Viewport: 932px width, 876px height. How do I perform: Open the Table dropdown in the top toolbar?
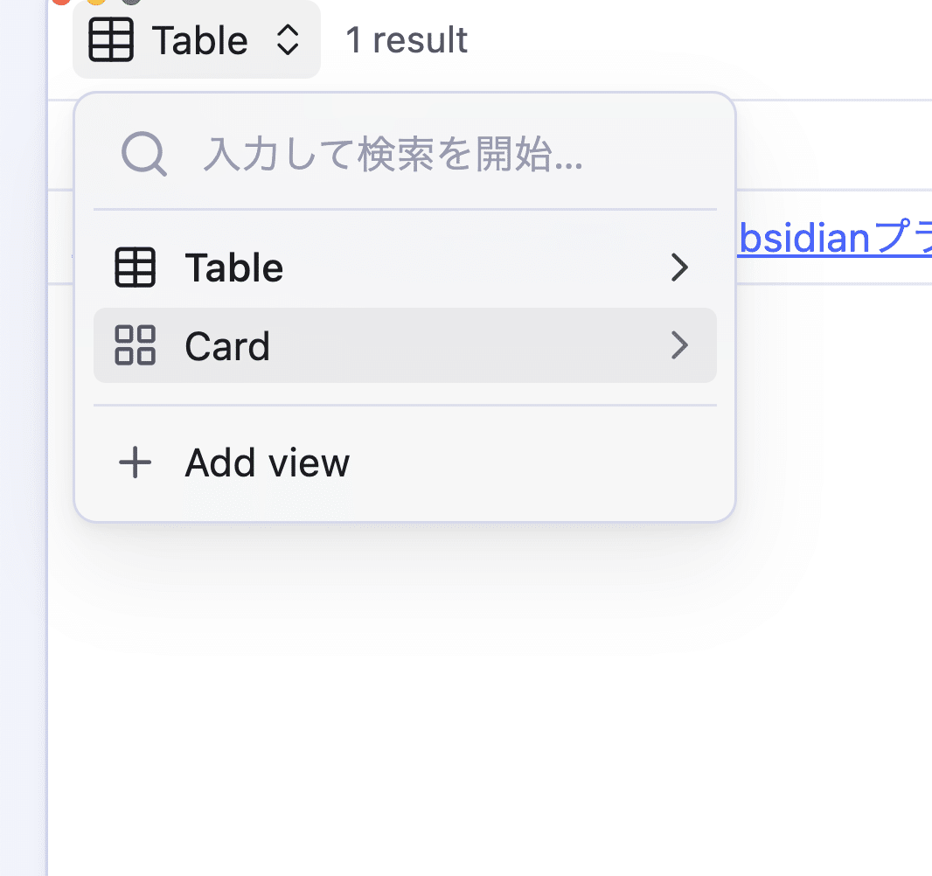coord(197,39)
